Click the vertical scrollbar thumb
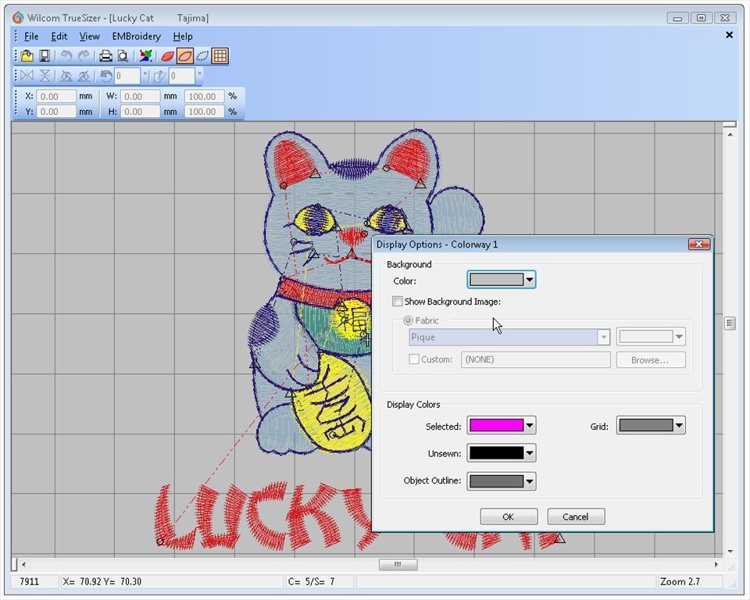Viewport: 750px width, 600px height. (x=730, y=323)
